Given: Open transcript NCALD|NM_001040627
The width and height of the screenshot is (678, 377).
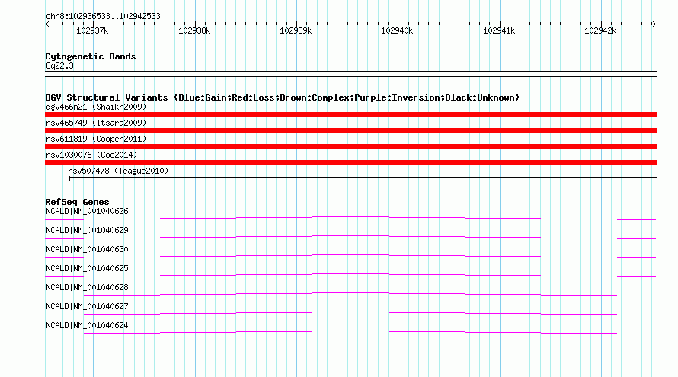Looking at the screenshot, I should tap(87, 306).
